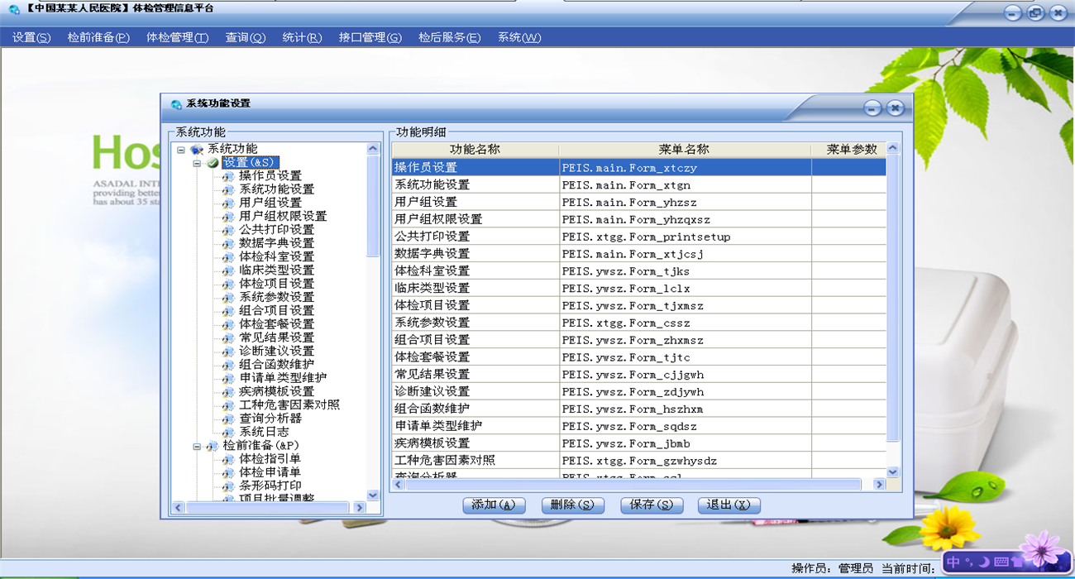Collapse the 设置(&S) tree branch
This screenshot has width=1075, height=579.
pyautogui.click(x=197, y=163)
